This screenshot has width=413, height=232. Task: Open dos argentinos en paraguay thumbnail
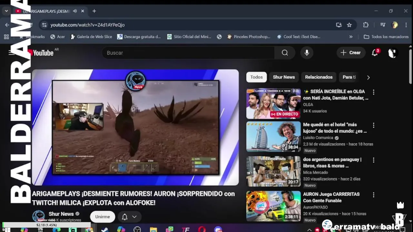pos(273,171)
